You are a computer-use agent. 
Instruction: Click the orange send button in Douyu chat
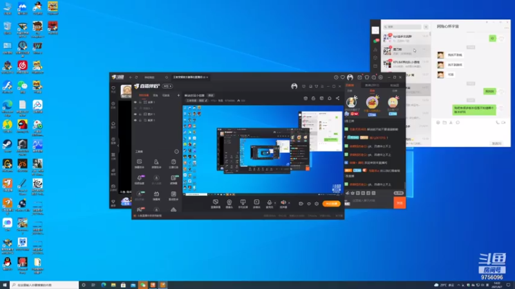(x=400, y=203)
